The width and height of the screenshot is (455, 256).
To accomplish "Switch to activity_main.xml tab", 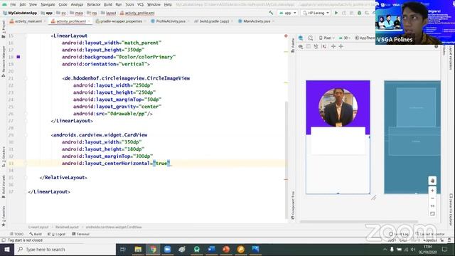I will pyautogui.click(x=28, y=21).
